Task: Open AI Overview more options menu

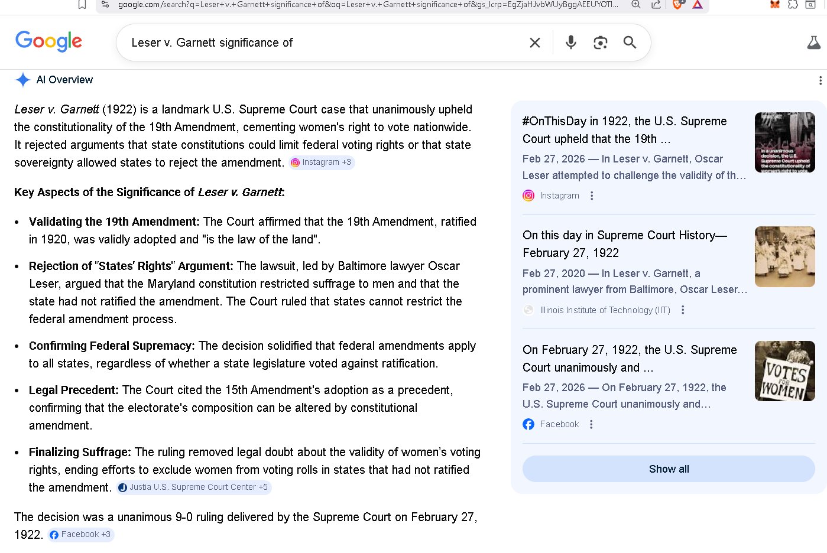Action: point(820,80)
